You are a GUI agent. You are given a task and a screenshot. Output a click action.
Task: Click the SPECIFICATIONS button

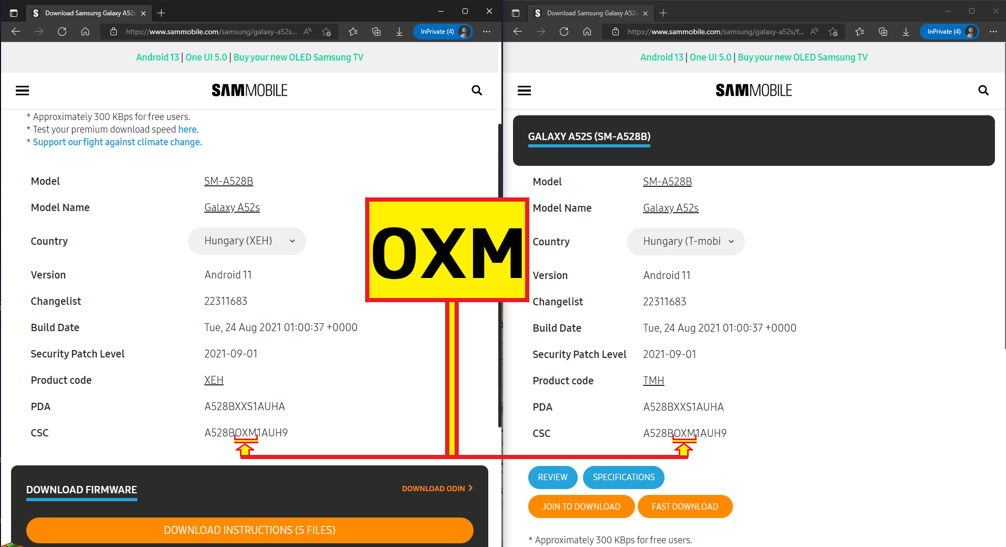point(623,478)
